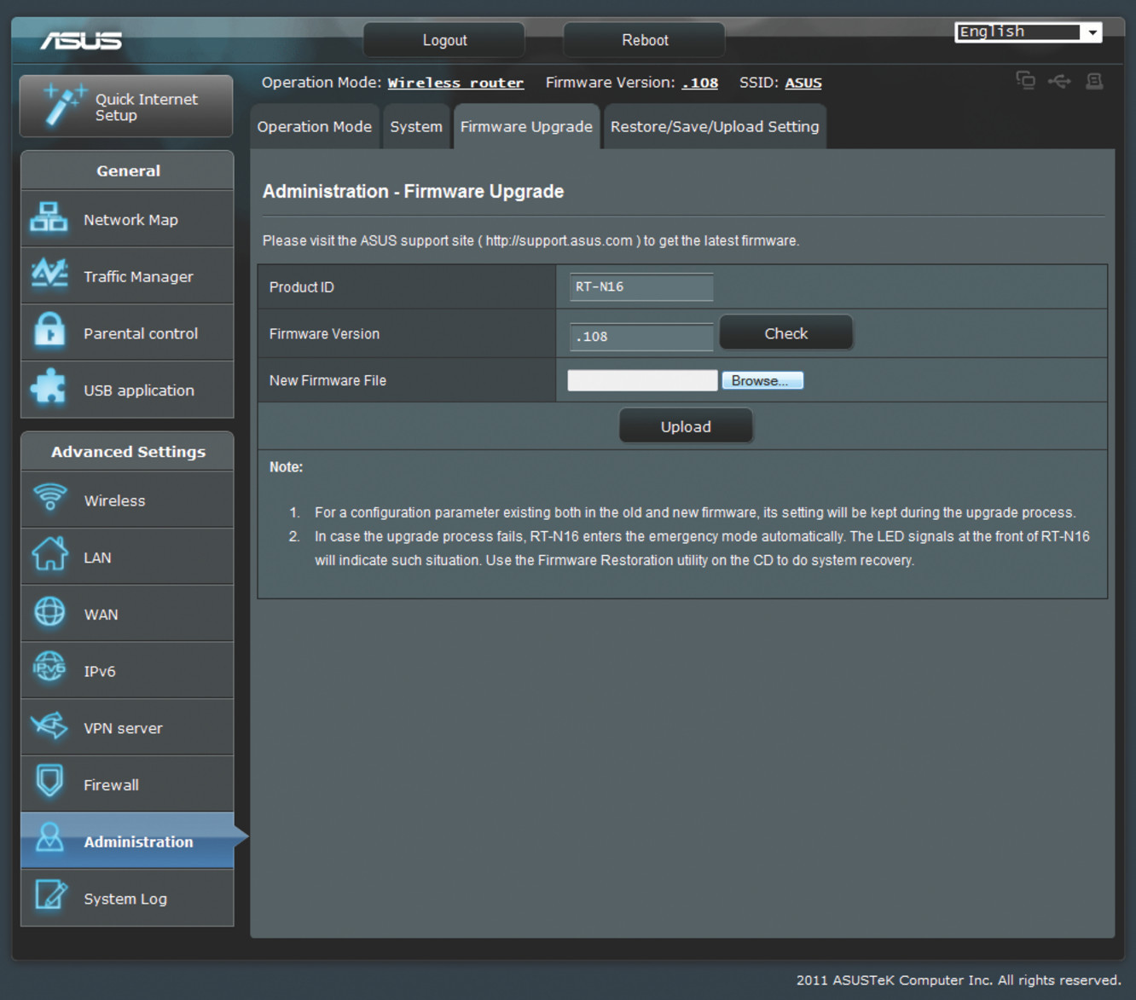Open Traffic Manager via its graph icon

pos(49,275)
